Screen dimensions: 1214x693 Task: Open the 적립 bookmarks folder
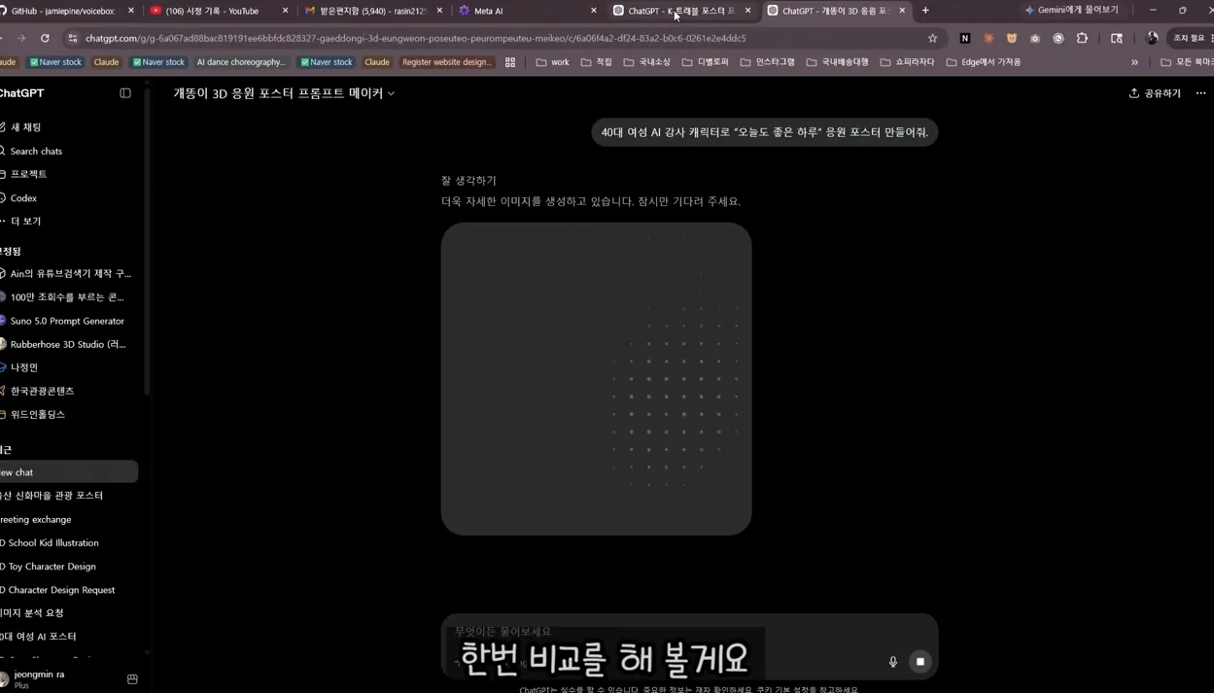pos(596,62)
